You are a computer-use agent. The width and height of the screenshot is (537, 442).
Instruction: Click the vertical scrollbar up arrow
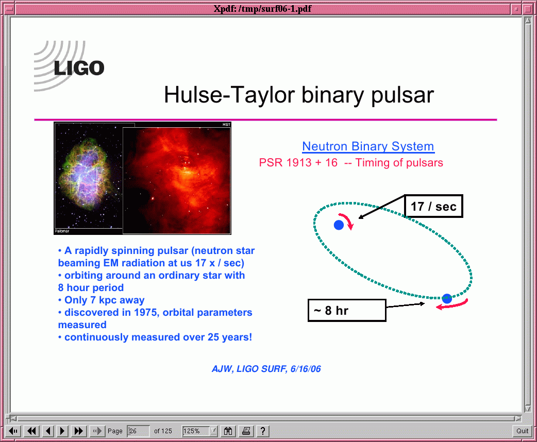coord(528,21)
